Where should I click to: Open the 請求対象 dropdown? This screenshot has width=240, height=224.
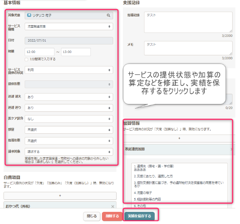pos(69,151)
